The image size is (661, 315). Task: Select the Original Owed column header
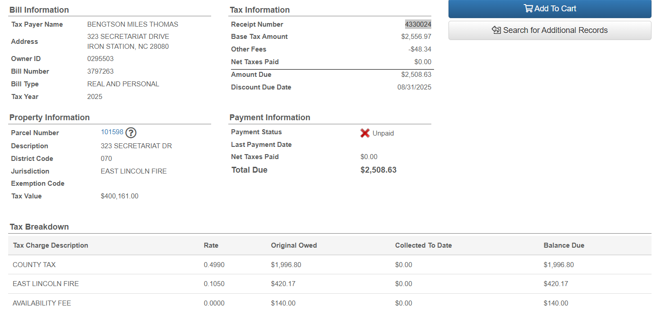coord(294,245)
